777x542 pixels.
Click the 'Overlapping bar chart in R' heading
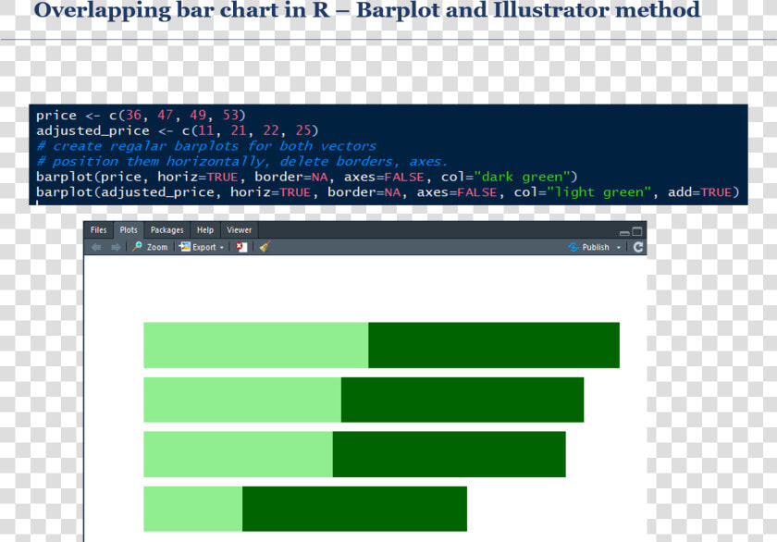(367, 10)
